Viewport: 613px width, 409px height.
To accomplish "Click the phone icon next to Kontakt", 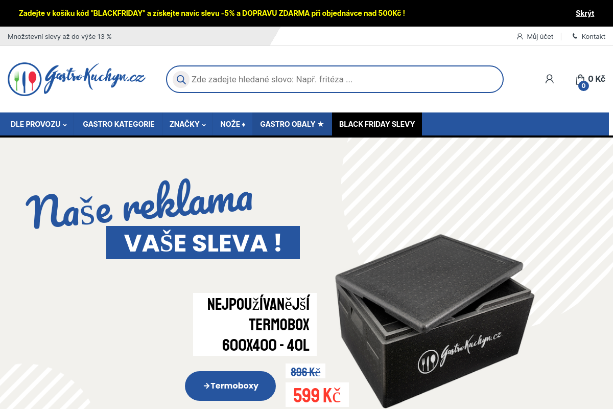I will coord(575,36).
